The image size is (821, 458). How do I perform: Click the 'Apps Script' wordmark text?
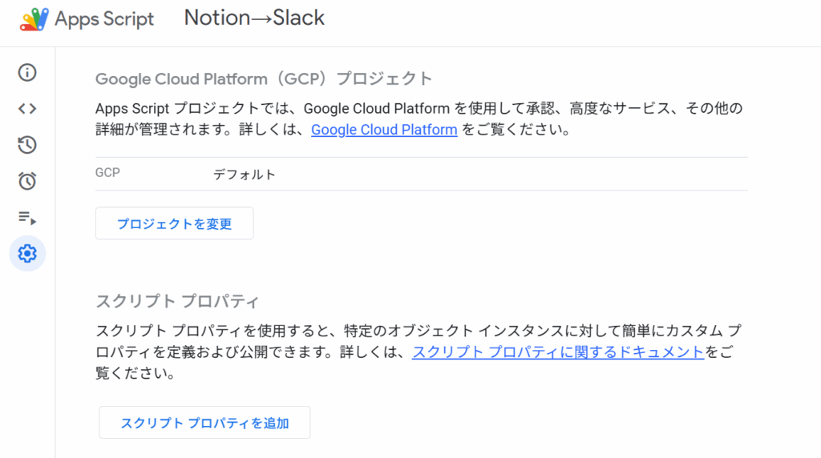coord(104,19)
